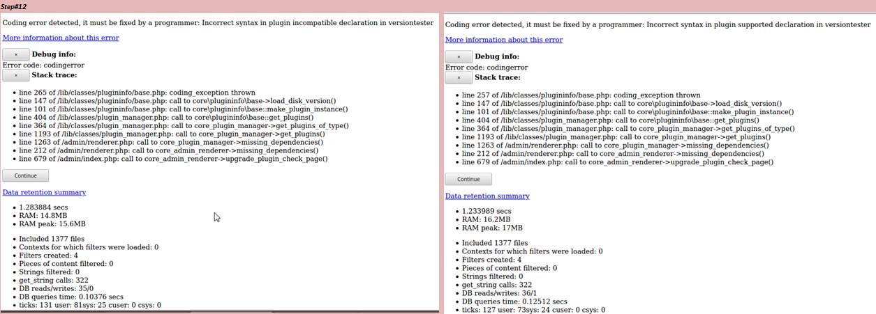876x314 pixels.
Task: Click 'line 1193' get_plugins() row in left pane
Action: (172, 134)
